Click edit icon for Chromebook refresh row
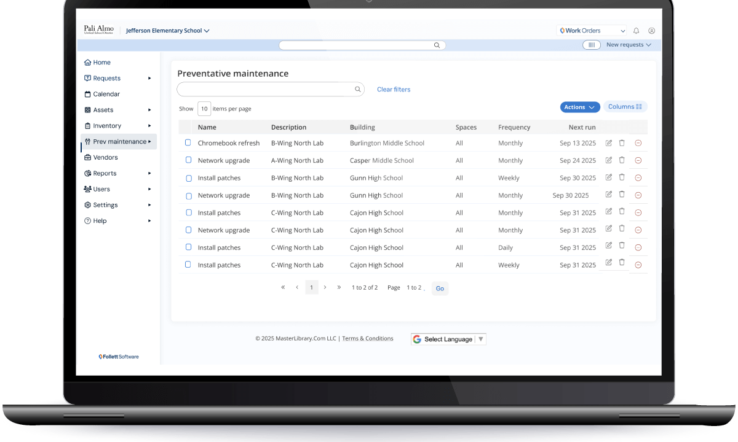This screenshot has width=738, height=442. (609, 143)
